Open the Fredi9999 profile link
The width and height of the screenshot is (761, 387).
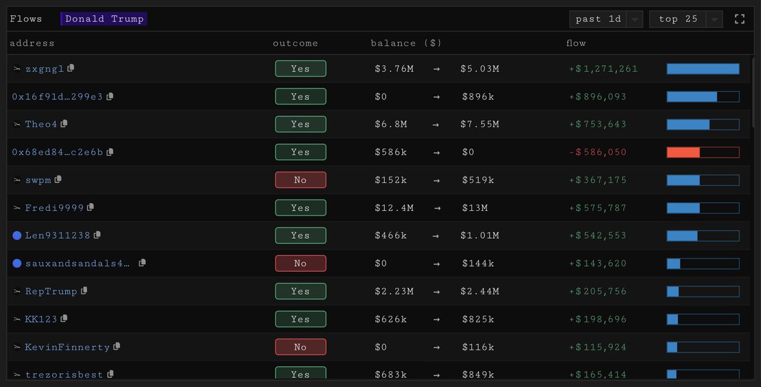55,208
